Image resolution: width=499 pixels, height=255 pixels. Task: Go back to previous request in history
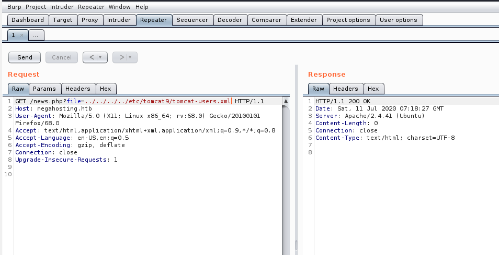pos(92,57)
